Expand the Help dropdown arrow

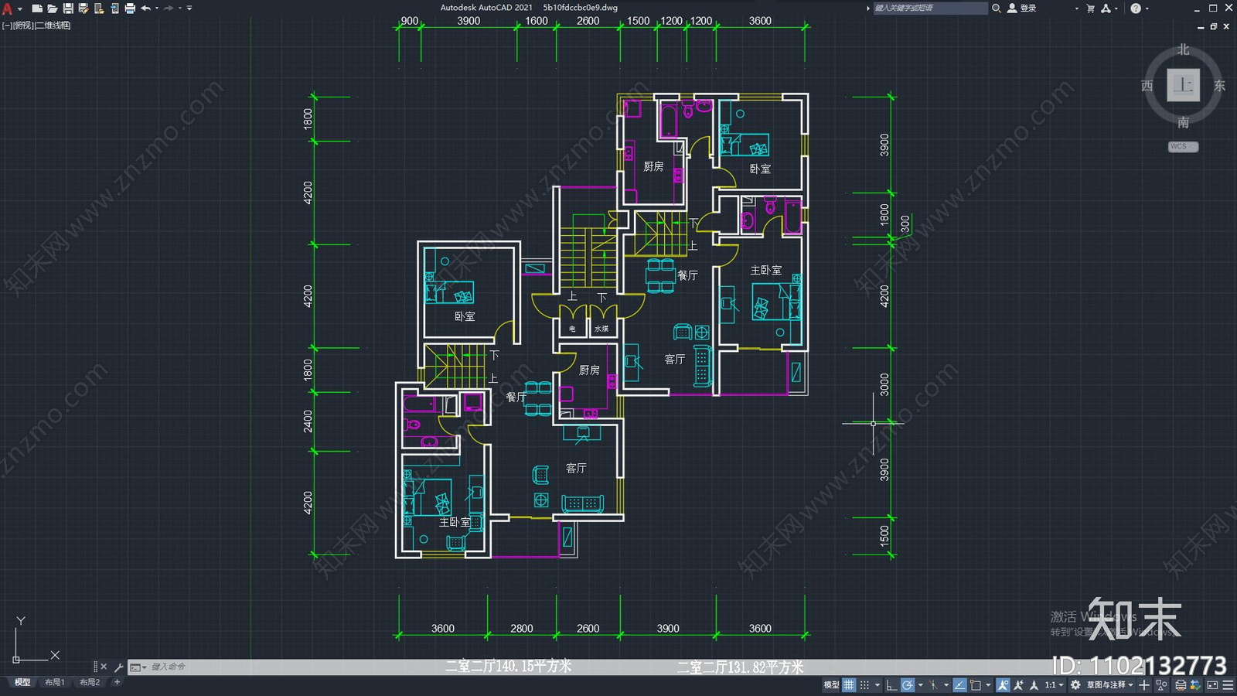click(1147, 9)
